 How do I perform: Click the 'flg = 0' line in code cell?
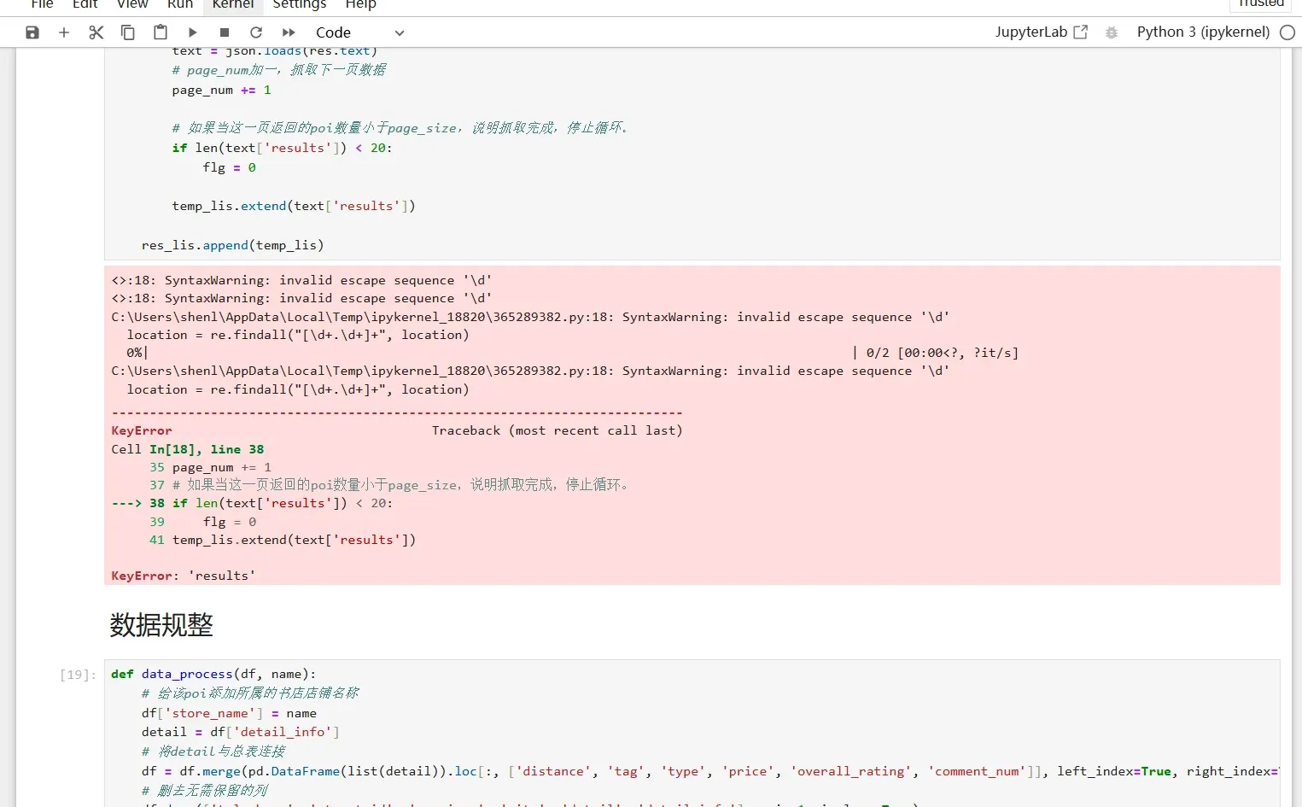[230, 167]
